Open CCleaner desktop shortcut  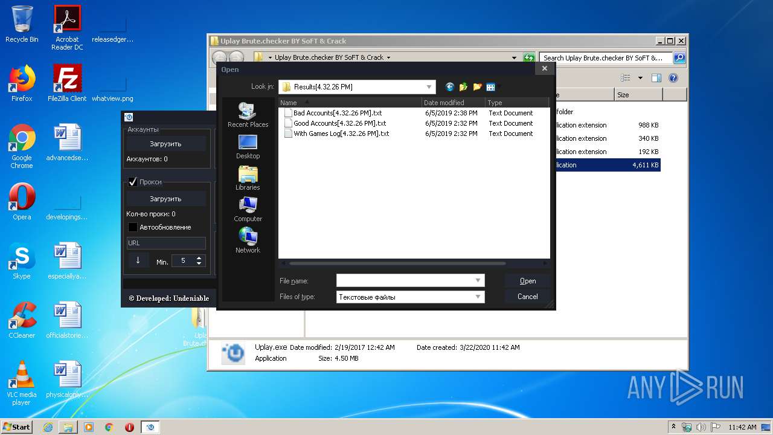22,320
